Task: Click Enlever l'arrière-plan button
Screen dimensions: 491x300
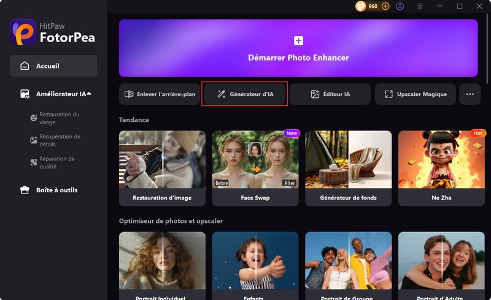Action: click(160, 94)
